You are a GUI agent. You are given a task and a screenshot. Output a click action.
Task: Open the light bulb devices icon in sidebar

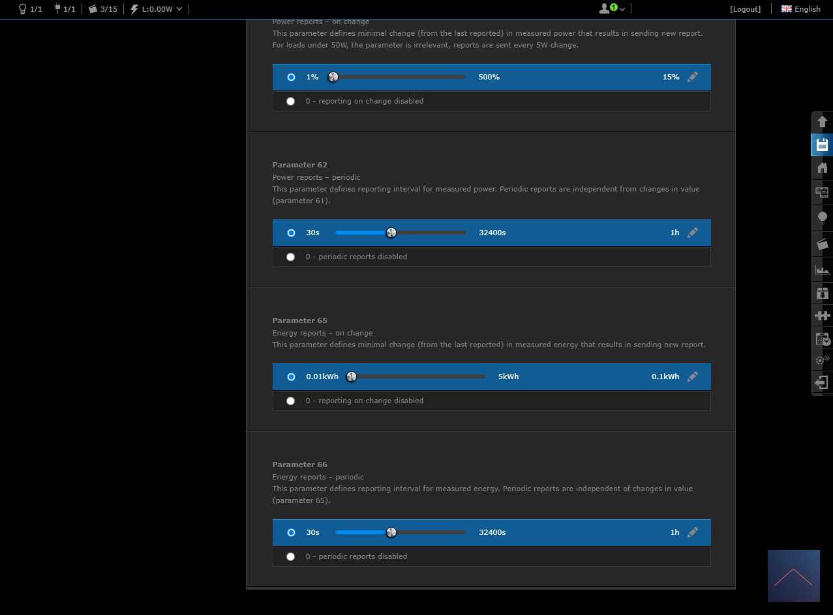[822, 218]
